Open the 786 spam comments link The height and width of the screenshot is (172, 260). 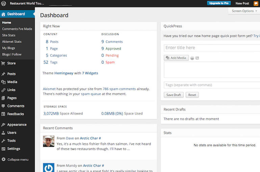[119, 89]
